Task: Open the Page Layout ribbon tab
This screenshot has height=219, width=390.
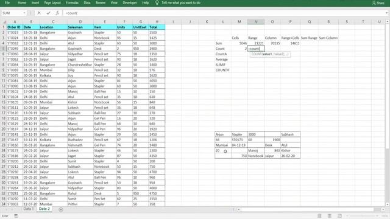Action: click(52, 2)
